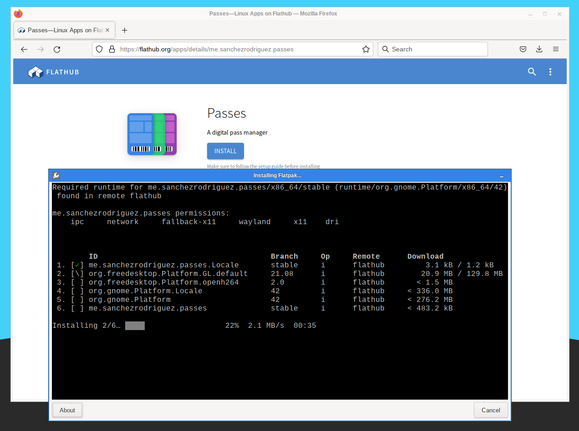Click the "21.08" branch value

coord(282,274)
